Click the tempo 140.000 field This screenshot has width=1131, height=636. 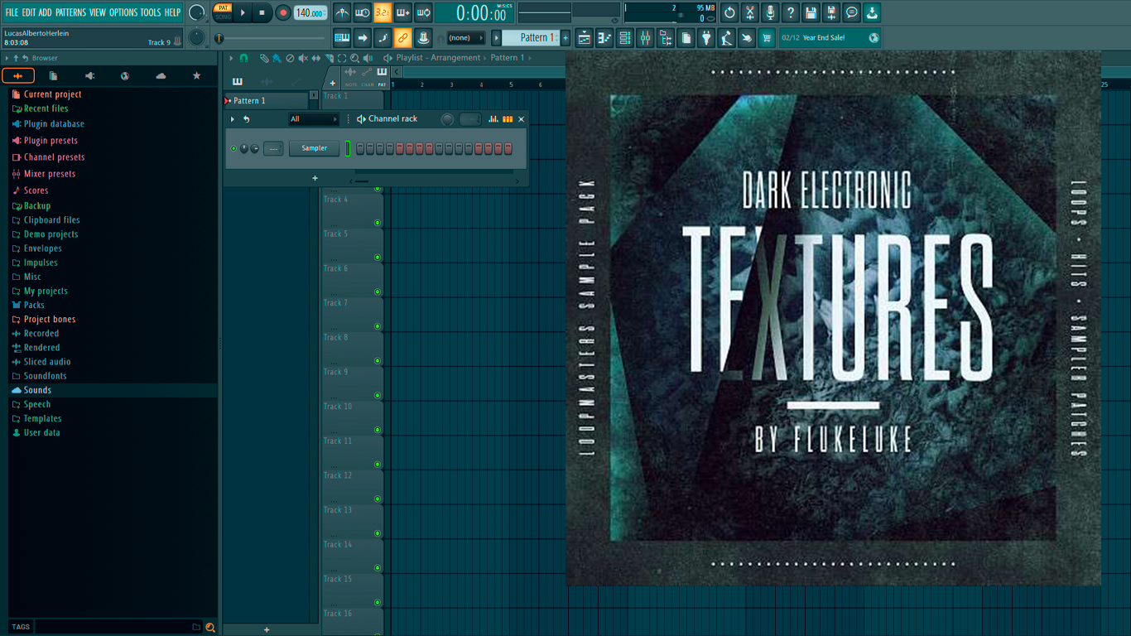pyautogui.click(x=310, y=12)
